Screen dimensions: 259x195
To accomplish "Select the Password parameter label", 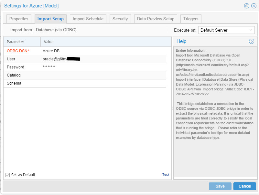I will 16,67.
